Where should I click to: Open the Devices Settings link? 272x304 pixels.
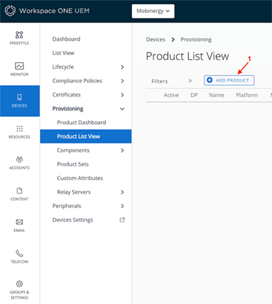coord(73,220)
